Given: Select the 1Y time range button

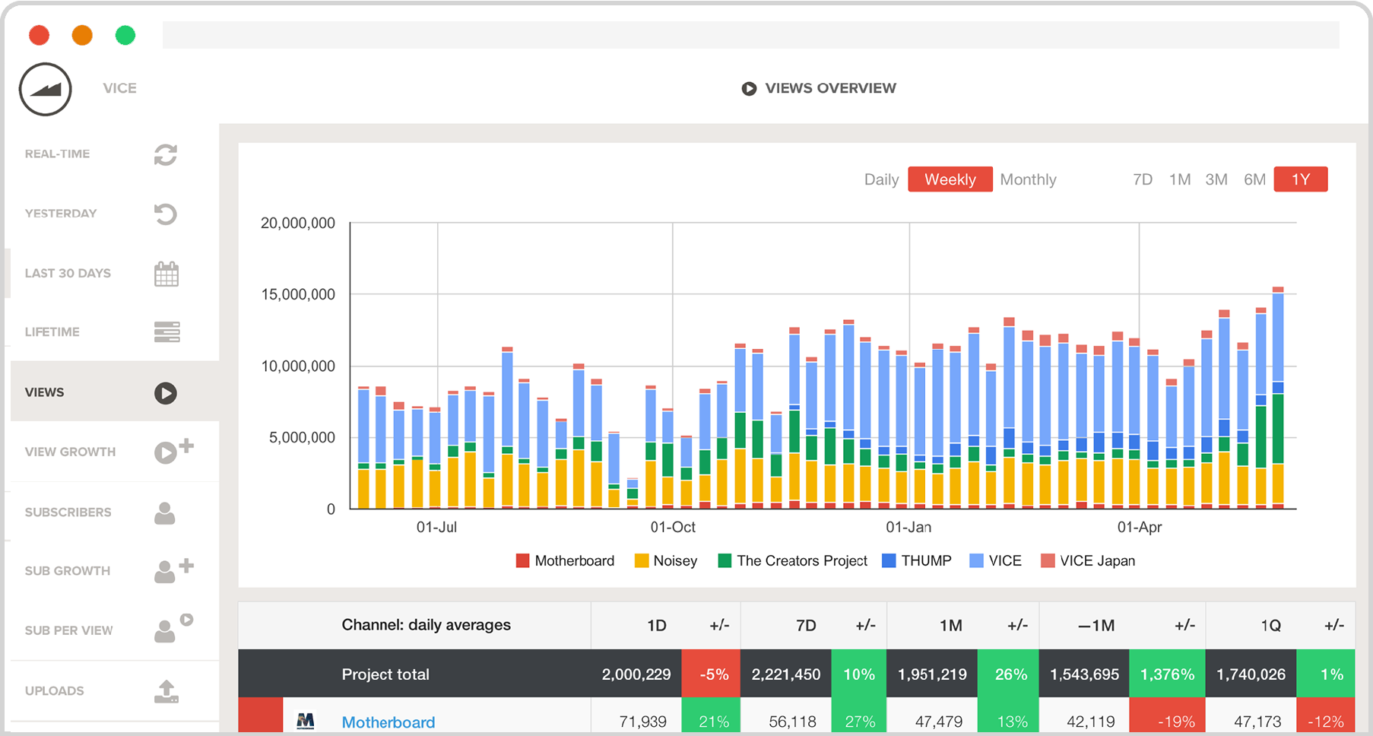Looking at the screenshot, I should tap(1300, 179).
